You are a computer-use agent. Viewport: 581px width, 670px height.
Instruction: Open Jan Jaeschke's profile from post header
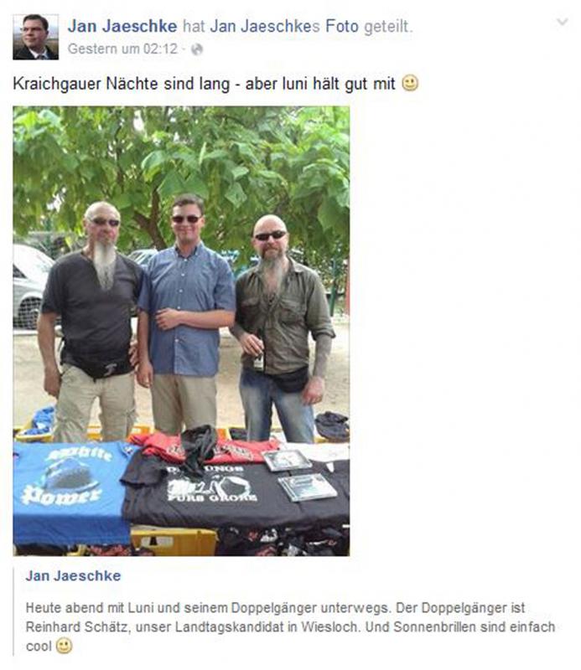122,26
